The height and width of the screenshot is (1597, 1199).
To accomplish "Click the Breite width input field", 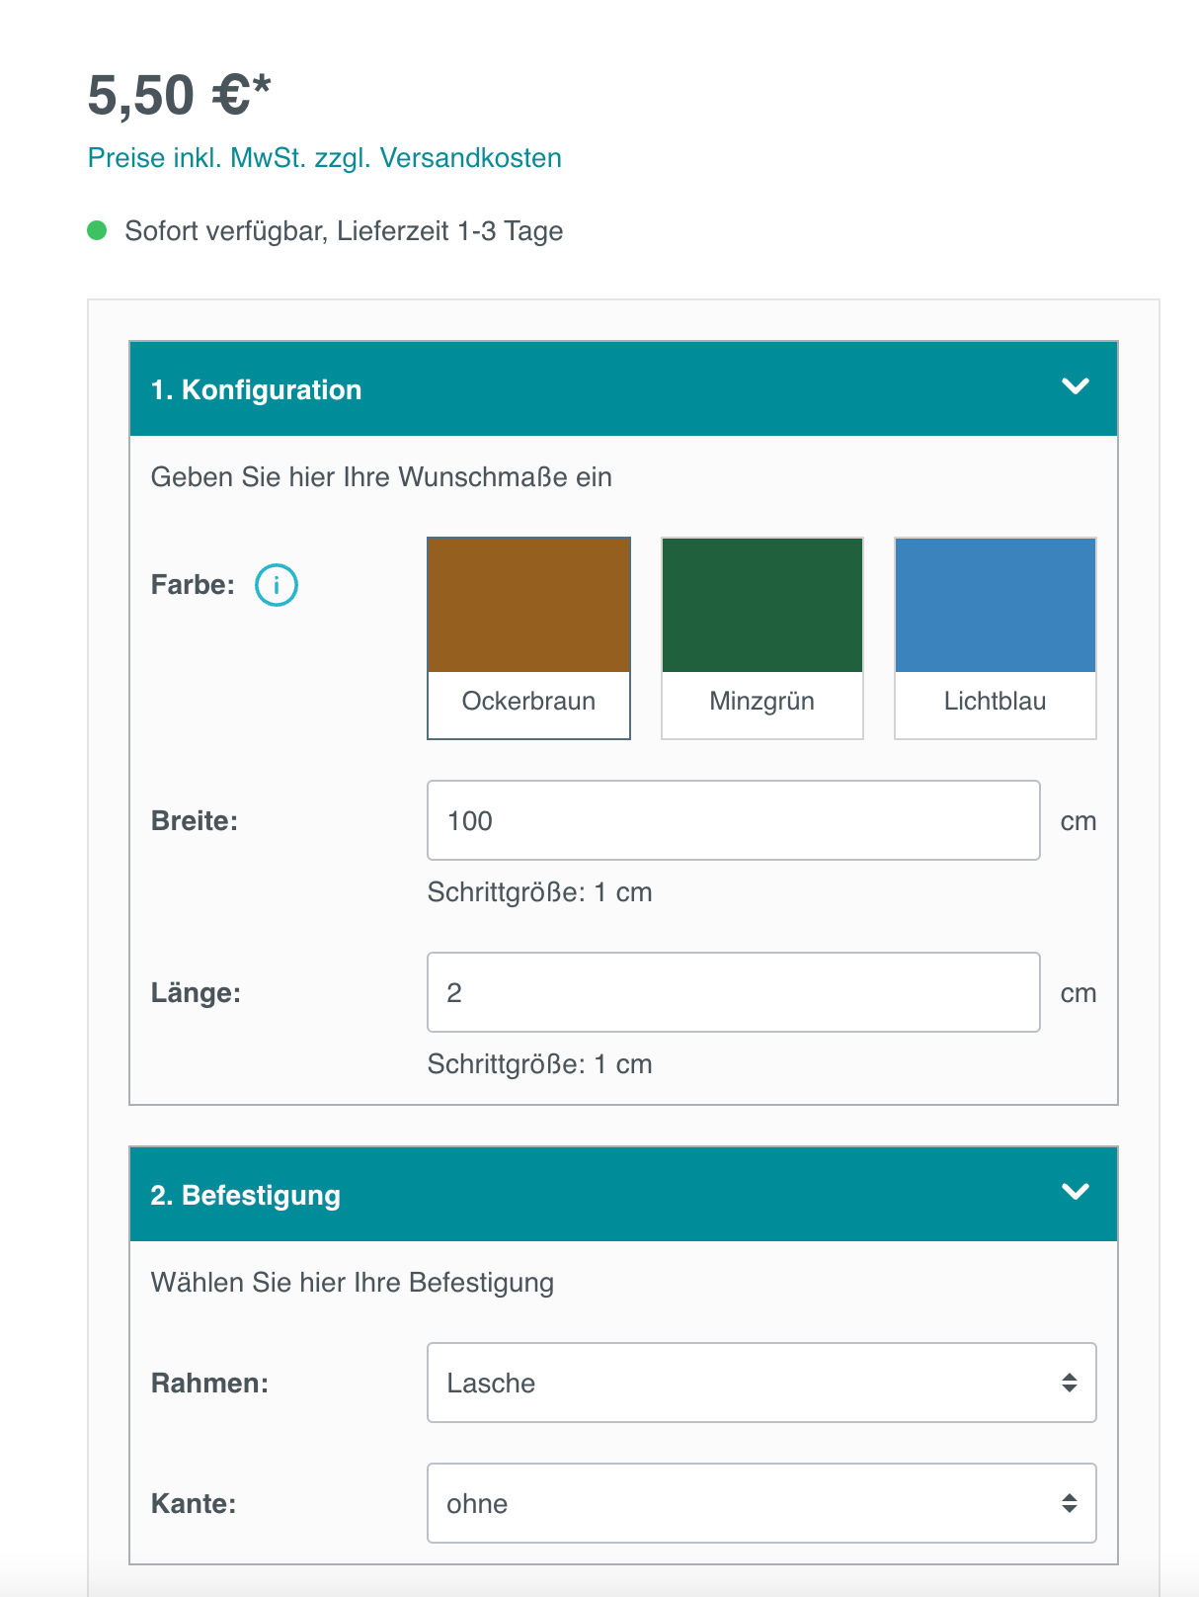I will coord(733,820).
